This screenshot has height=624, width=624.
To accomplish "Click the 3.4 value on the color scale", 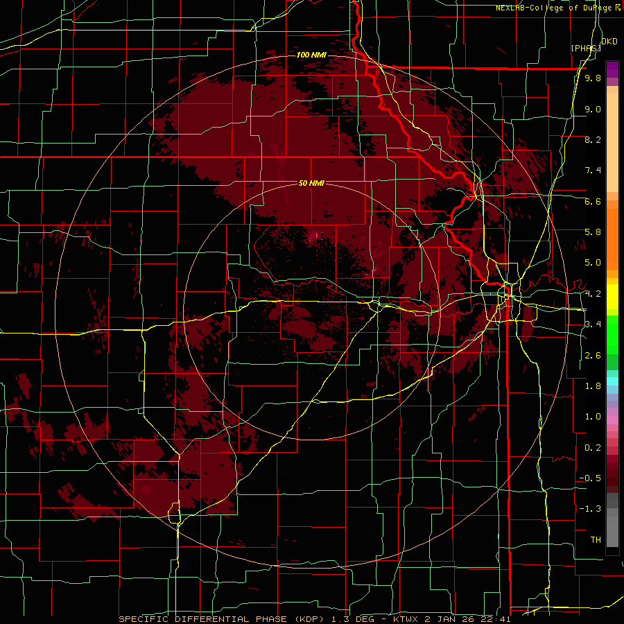I will pos(593,324).
